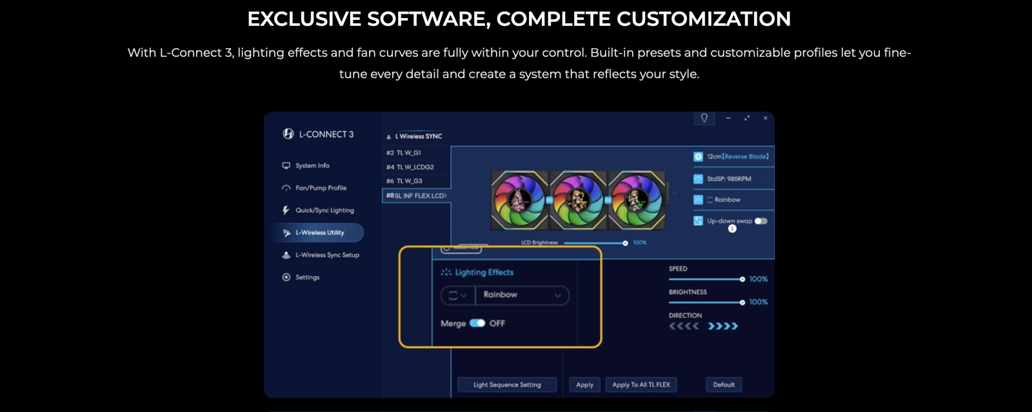1032x412 pixels.
Task: Click the Lighting Effects heading text
Action: click(484, 272)
